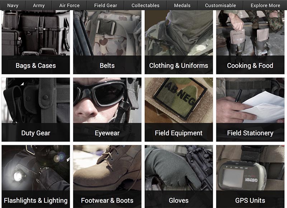Open the Medals navigation item
Image resolution: width=287 pixels, height=208 pixels.
(x=182, y=5)
